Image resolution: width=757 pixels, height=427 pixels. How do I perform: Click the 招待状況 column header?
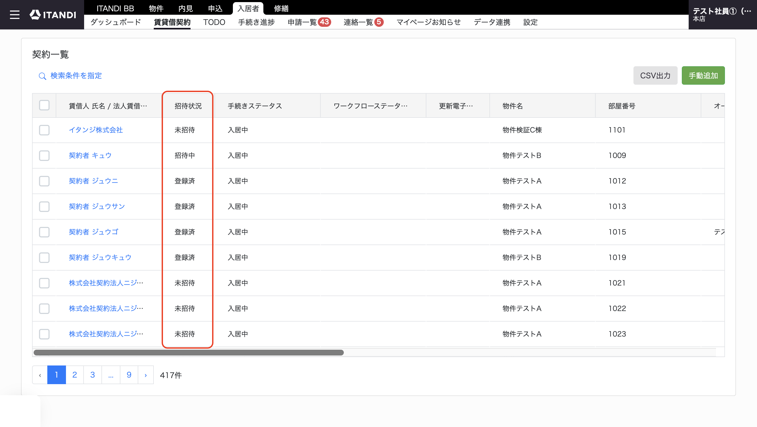188,106
